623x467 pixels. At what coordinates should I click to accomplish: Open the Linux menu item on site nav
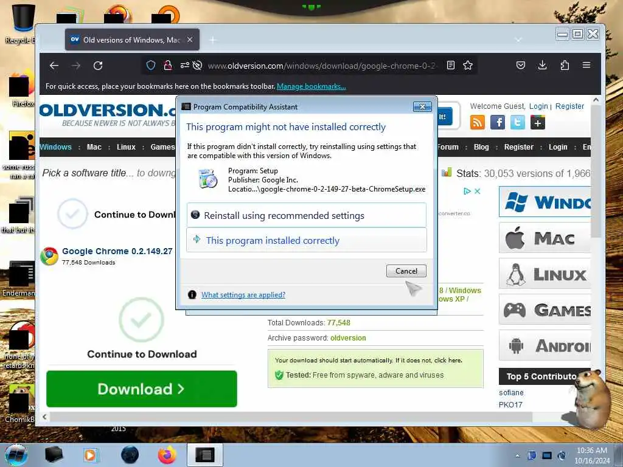[126, 147]
